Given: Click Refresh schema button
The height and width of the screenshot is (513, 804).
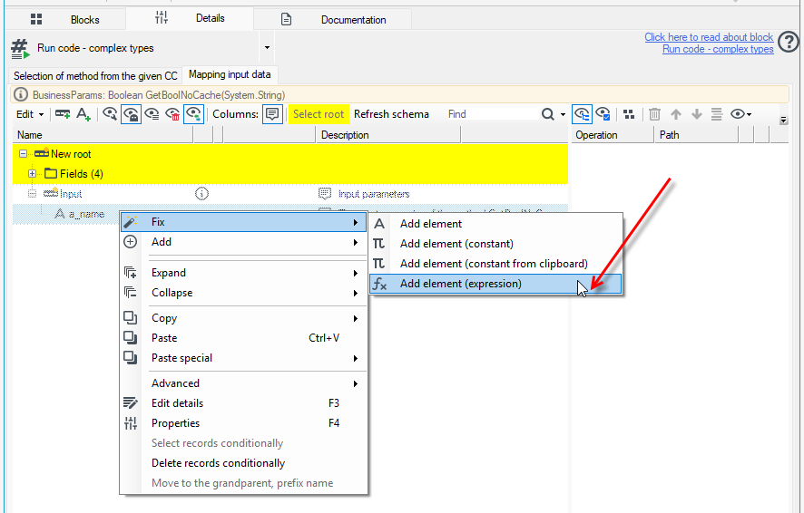Looking at the screenshot, I should pos(391,114).
